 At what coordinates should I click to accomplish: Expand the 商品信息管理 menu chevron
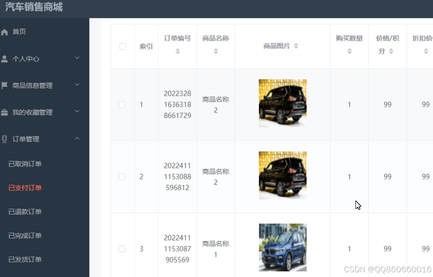77,85
